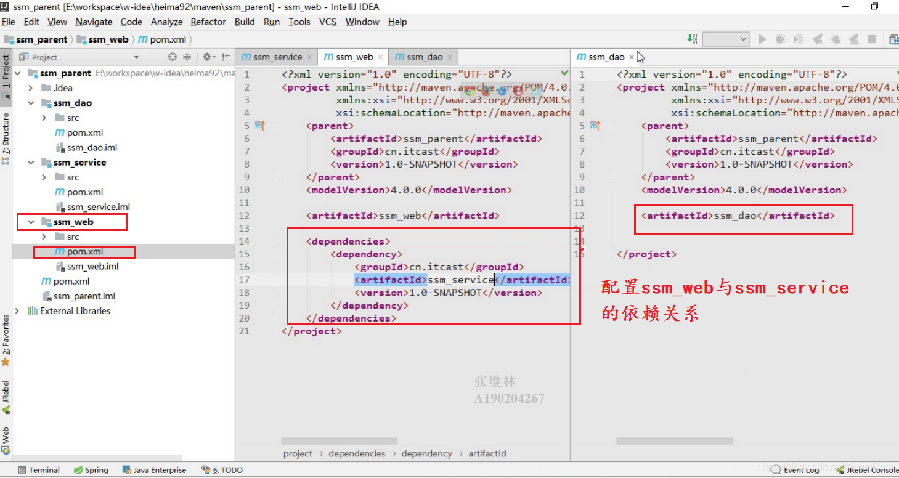Open the Navigate menu
This screenshot has width=899, height=478.
point(94,22)
